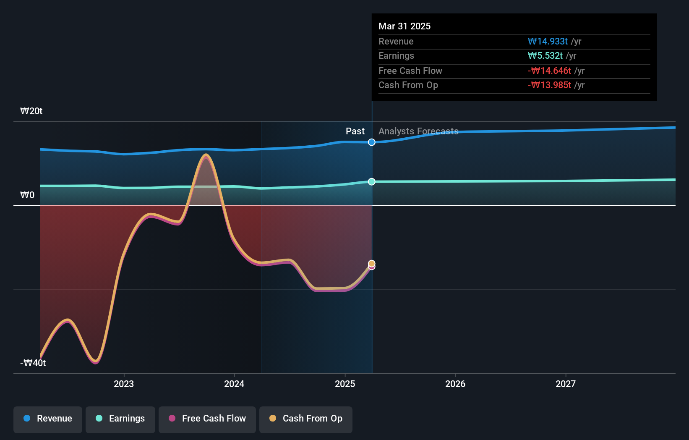Click the 'Cash From Op' row label in tooltip
This screenshot has width=689, height=440.
[408, 85]
